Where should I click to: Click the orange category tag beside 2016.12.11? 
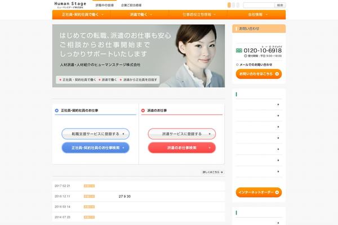(x=89, y=196)
